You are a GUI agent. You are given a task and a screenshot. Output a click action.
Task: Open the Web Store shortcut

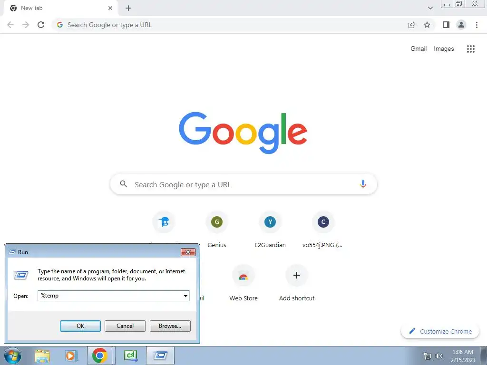pyautogui.click(x=243, y=283)
